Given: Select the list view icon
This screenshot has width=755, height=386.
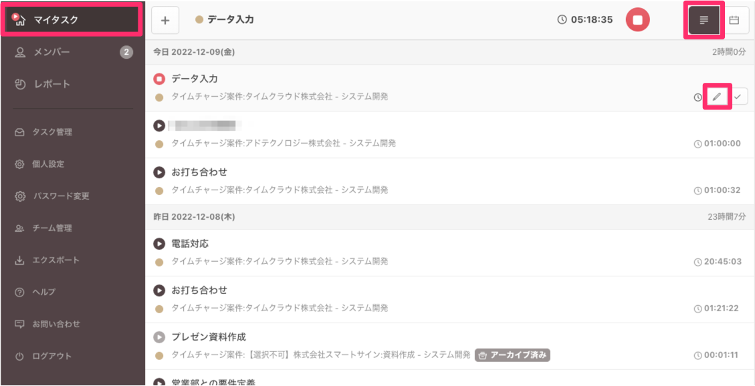Looking at the screenshot, I should (704, 20).
